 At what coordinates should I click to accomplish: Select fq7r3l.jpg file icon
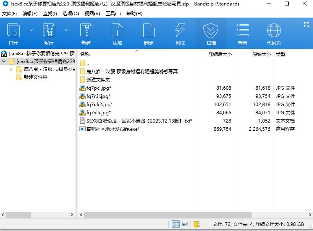[x=83, y=96]
